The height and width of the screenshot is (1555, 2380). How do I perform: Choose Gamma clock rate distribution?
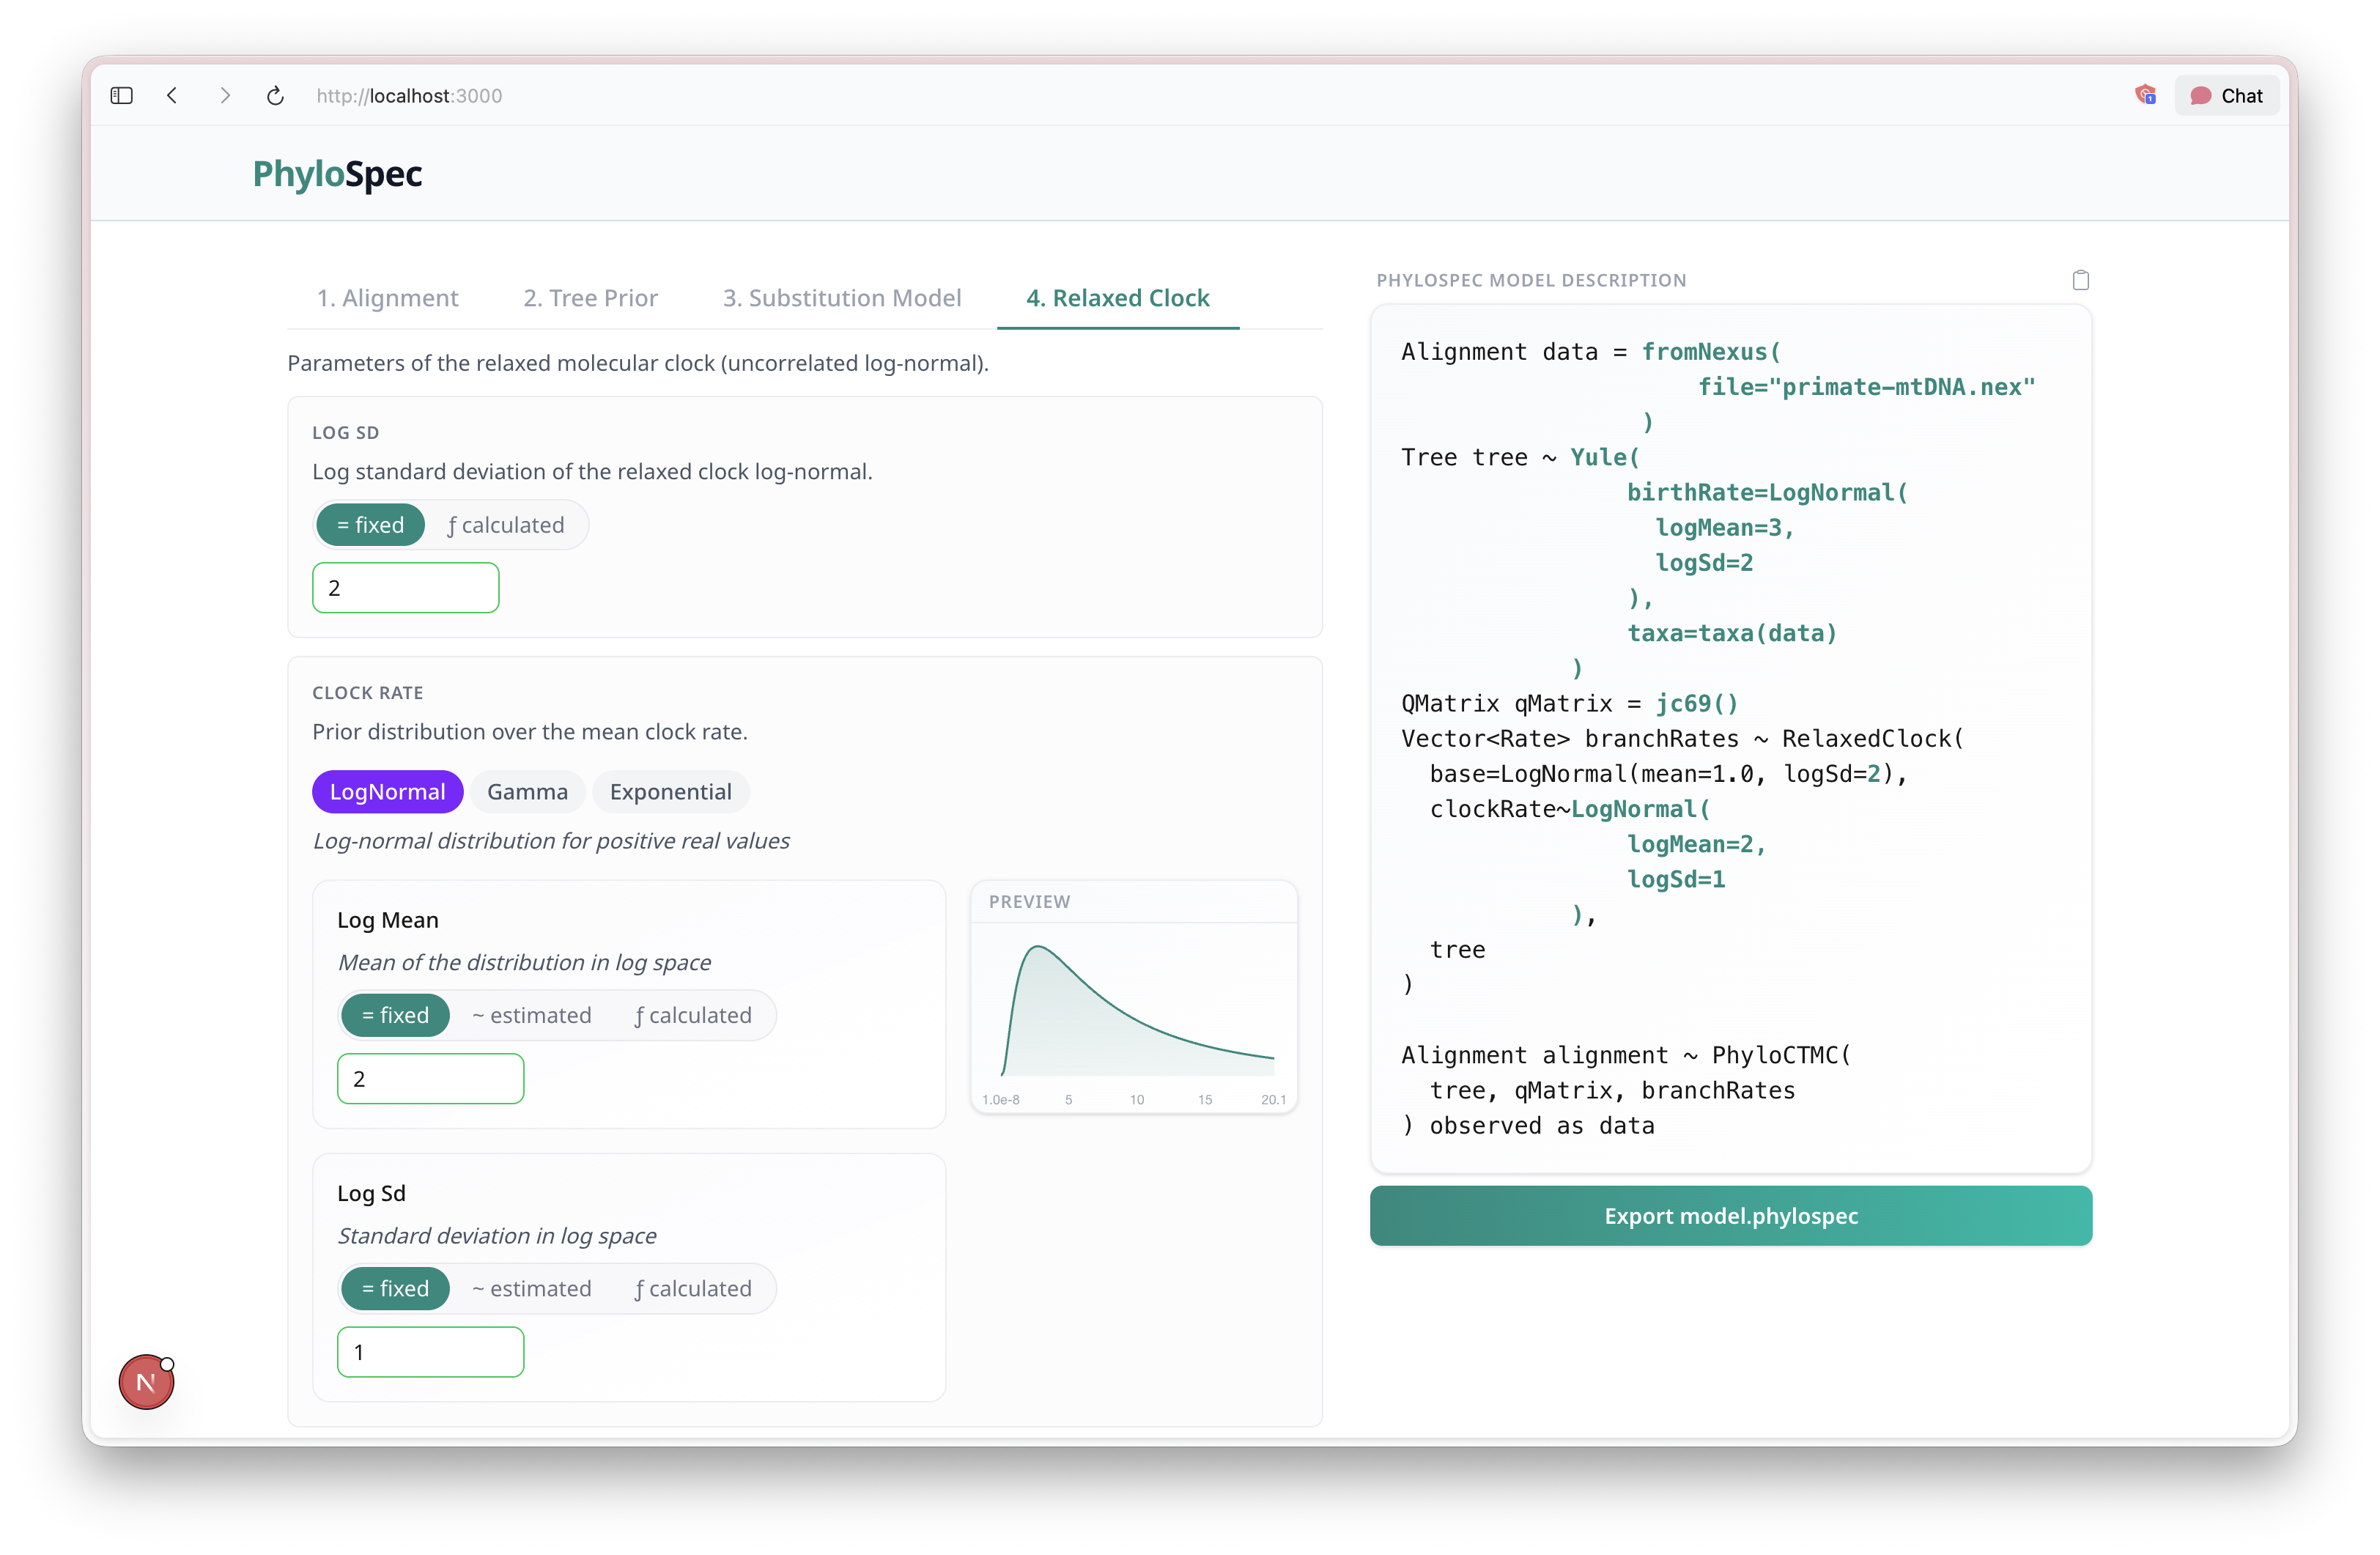[x=527, y=792]
